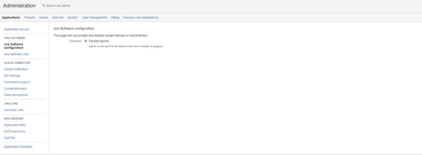422x155 pixels.
Task: Go to Connected users
Action: click(x=15, y=89)
